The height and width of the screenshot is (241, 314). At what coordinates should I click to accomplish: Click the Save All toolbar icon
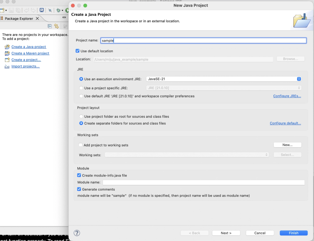pos(18,10)
